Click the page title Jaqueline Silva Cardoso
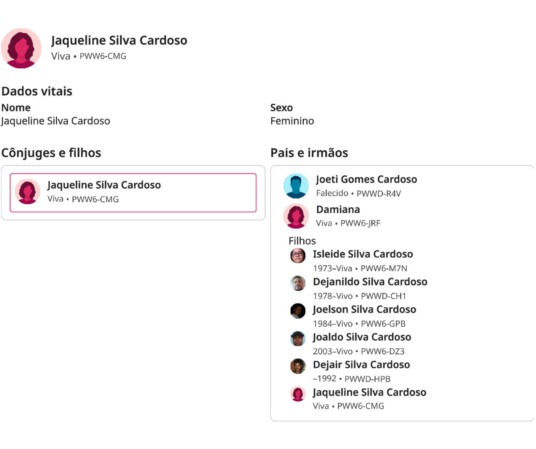This screenshot has width=536, height=449. point(119,41)
